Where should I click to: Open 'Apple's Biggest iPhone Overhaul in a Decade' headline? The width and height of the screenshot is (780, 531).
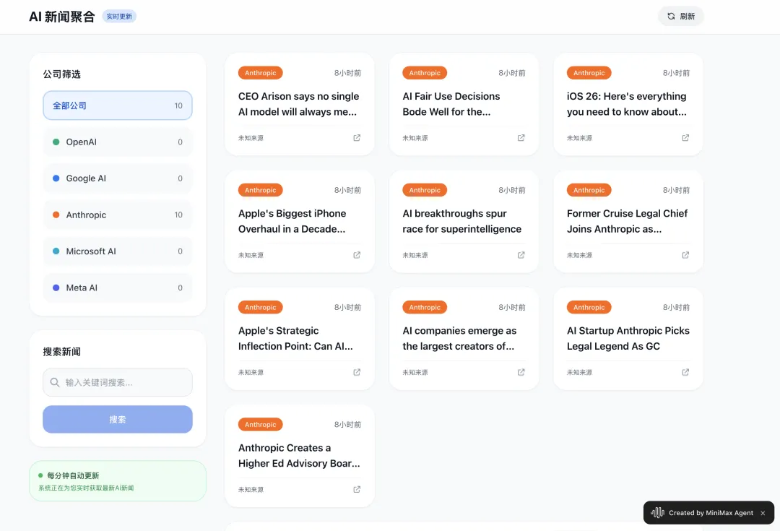coord(292,221)
